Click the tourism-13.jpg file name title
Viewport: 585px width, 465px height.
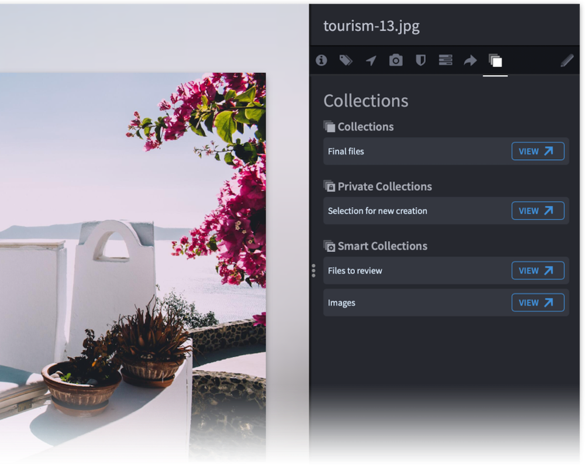point(371,26)
